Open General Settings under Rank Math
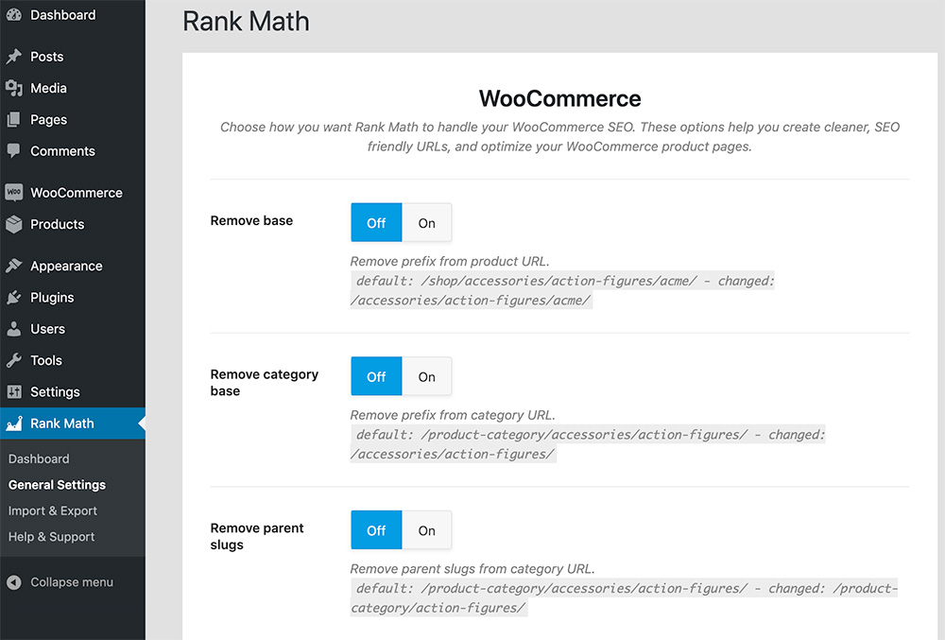 point(56,484)
